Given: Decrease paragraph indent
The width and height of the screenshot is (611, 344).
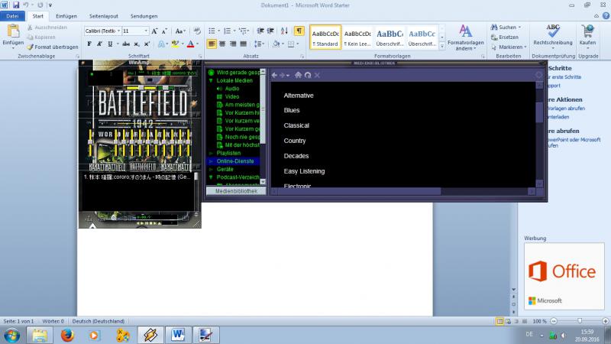Looking at the screenshot, I should (260, 31).
